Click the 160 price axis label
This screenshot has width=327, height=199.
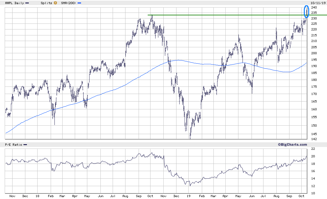click(314, 109)
